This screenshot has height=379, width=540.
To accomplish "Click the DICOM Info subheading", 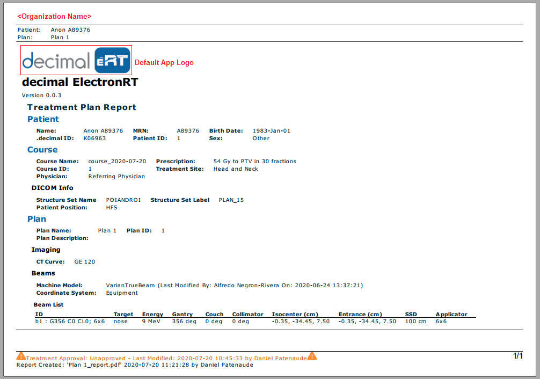I will (x=53, y=188).
